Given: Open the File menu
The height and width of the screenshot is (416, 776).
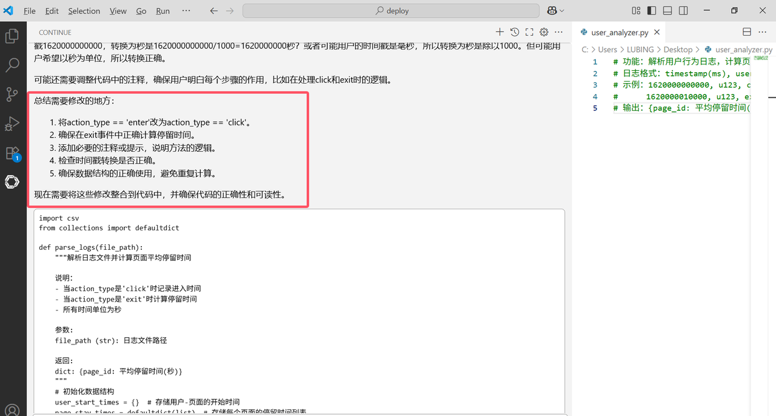Looking at the screenshot, I should pos(29,11).
